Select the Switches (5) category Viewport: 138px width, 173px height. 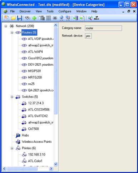coord(30,97)
